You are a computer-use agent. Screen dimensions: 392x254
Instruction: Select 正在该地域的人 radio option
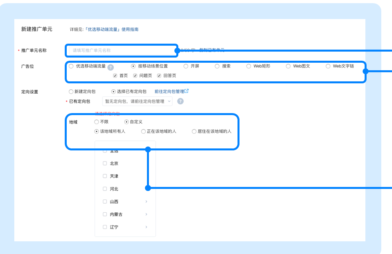[x=143, y=131]
